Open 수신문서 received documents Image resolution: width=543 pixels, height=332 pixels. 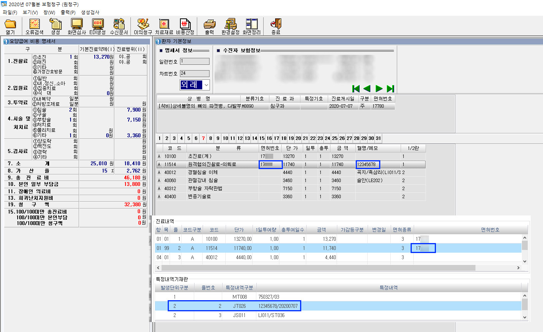click(119, 25)
